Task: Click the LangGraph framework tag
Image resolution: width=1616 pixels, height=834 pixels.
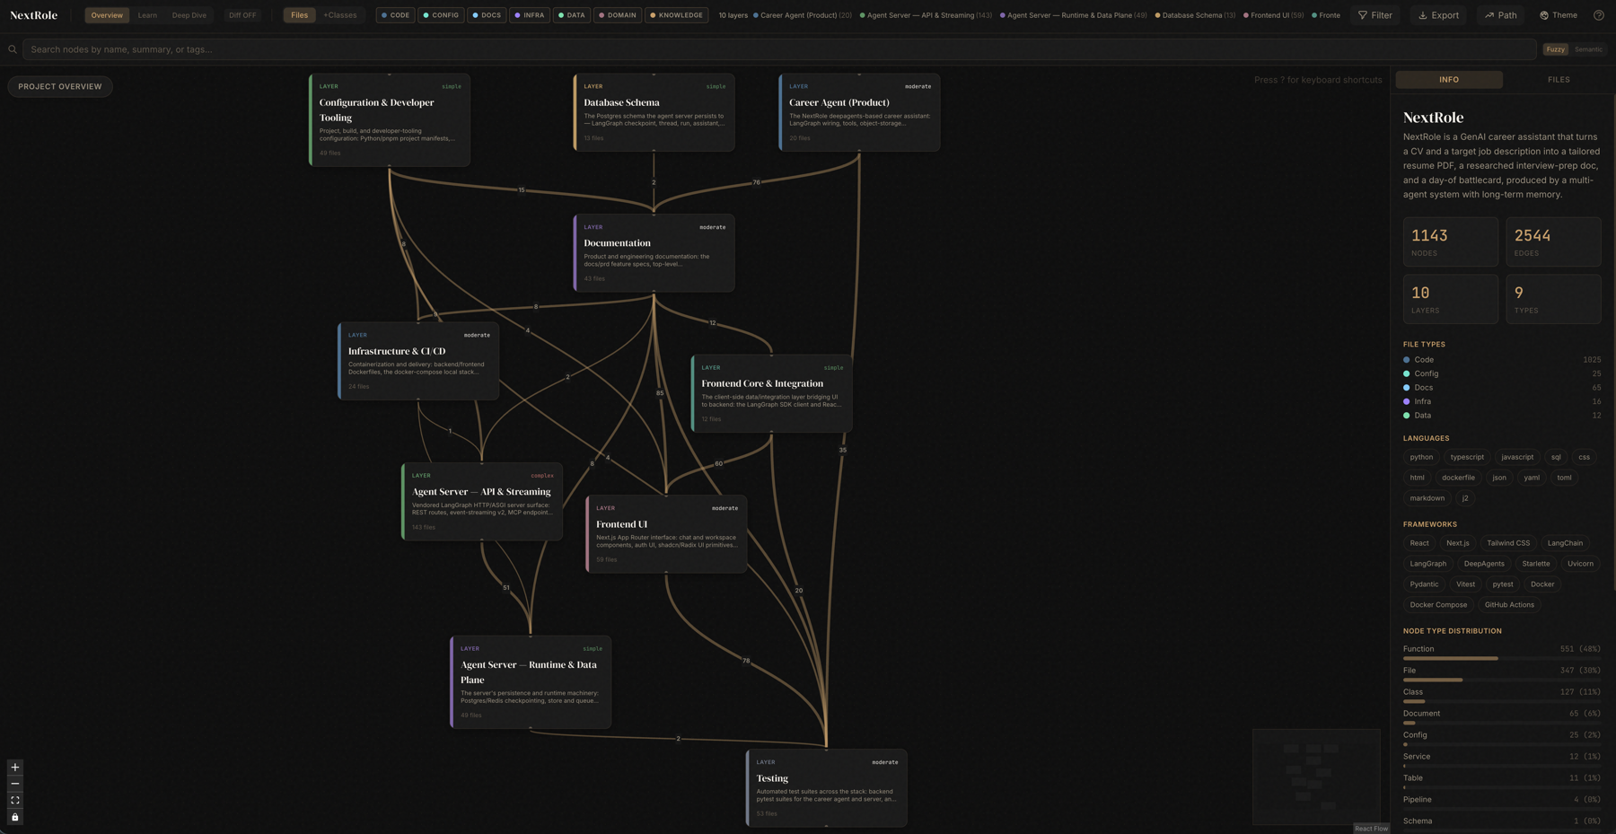Action: (1427, 564)
